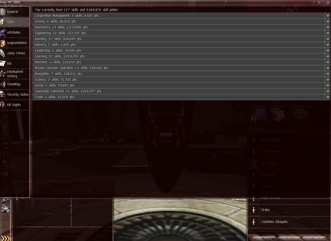The width and height of the screenshot is (331, 241).
Task: Expand the Learning skill group chevron
Action: tap(328, 56)
